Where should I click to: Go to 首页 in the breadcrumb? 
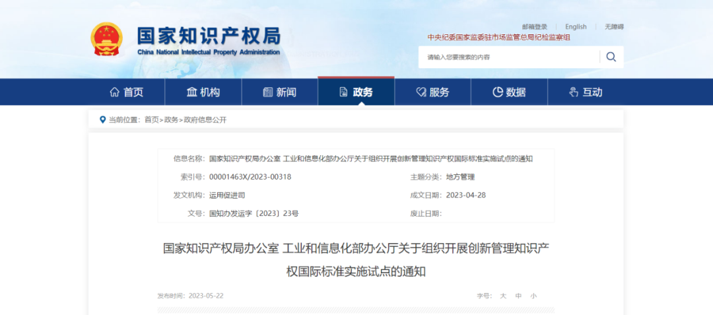click(151, 120)
